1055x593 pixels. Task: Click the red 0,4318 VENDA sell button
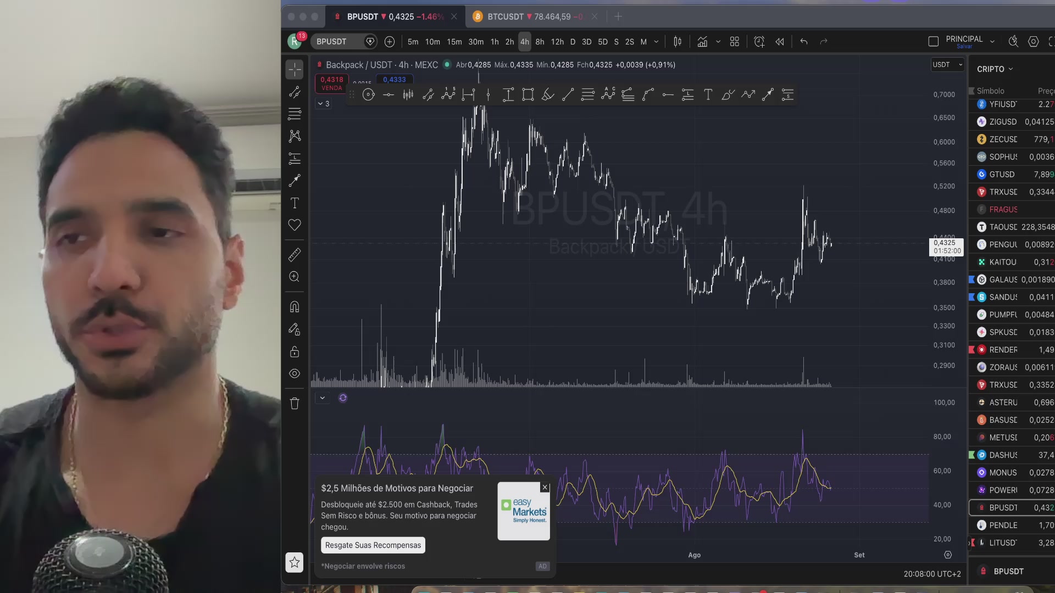click(332, 83)
